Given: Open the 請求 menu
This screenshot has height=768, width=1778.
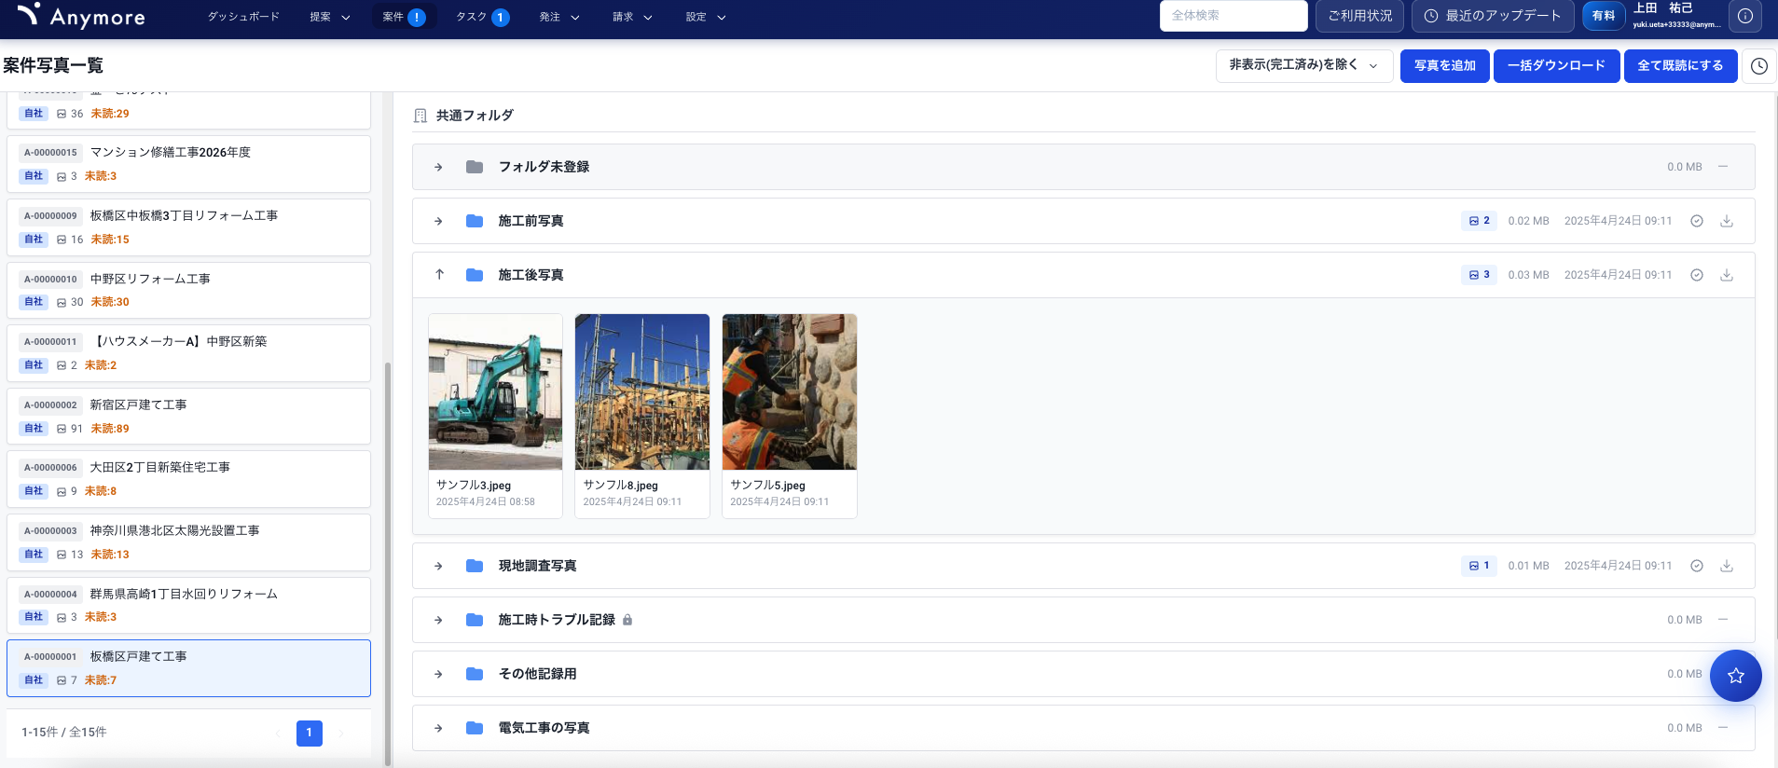Looking at the screenshot, I should point(631,17).
